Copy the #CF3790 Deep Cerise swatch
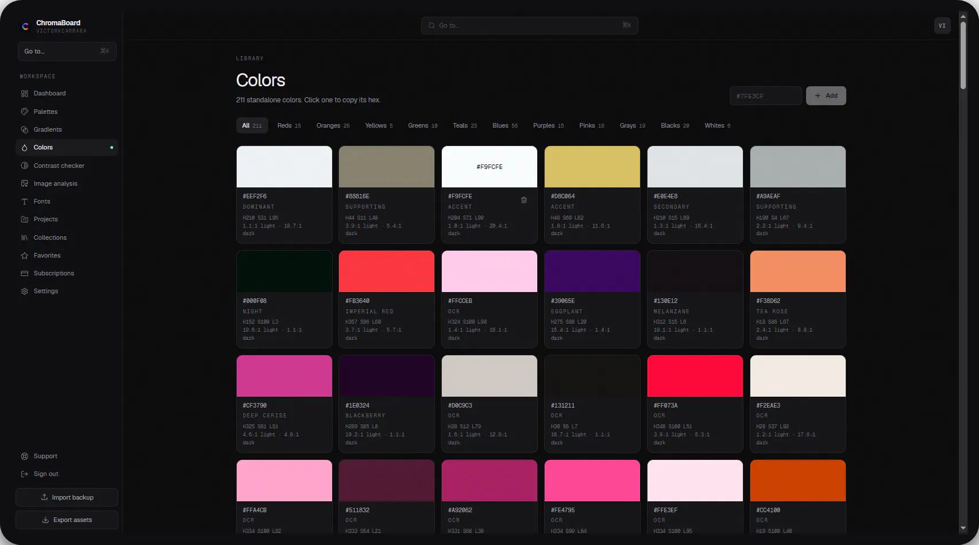 pyautogui.click(x=284, y=376)
